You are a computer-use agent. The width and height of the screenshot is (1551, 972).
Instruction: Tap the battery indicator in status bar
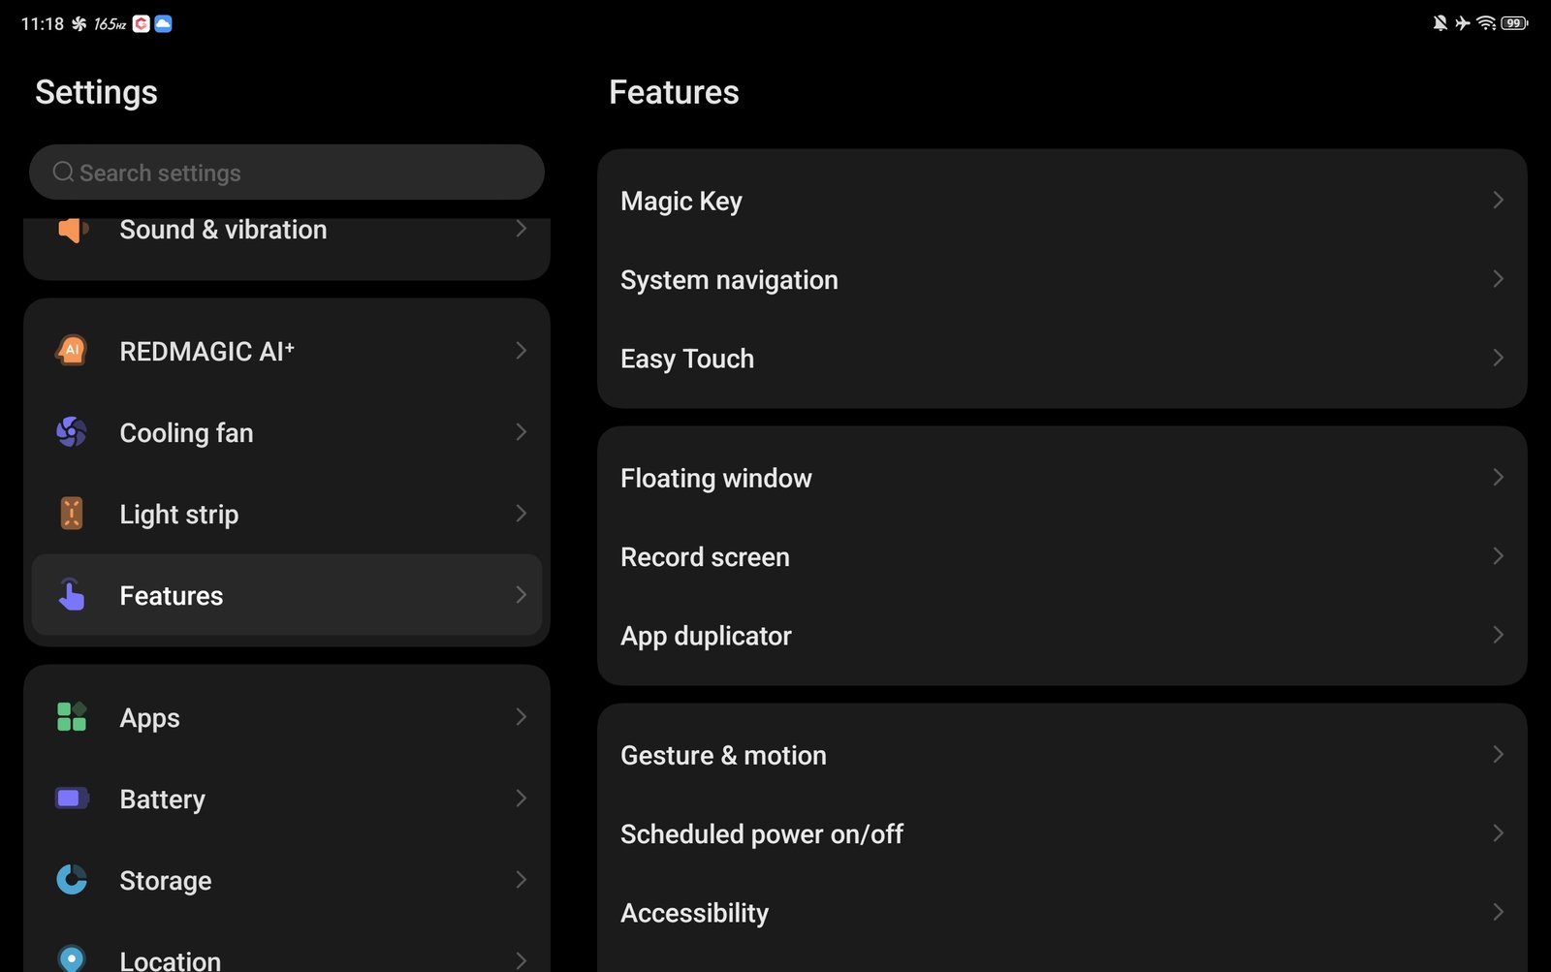click(1514, 23)
